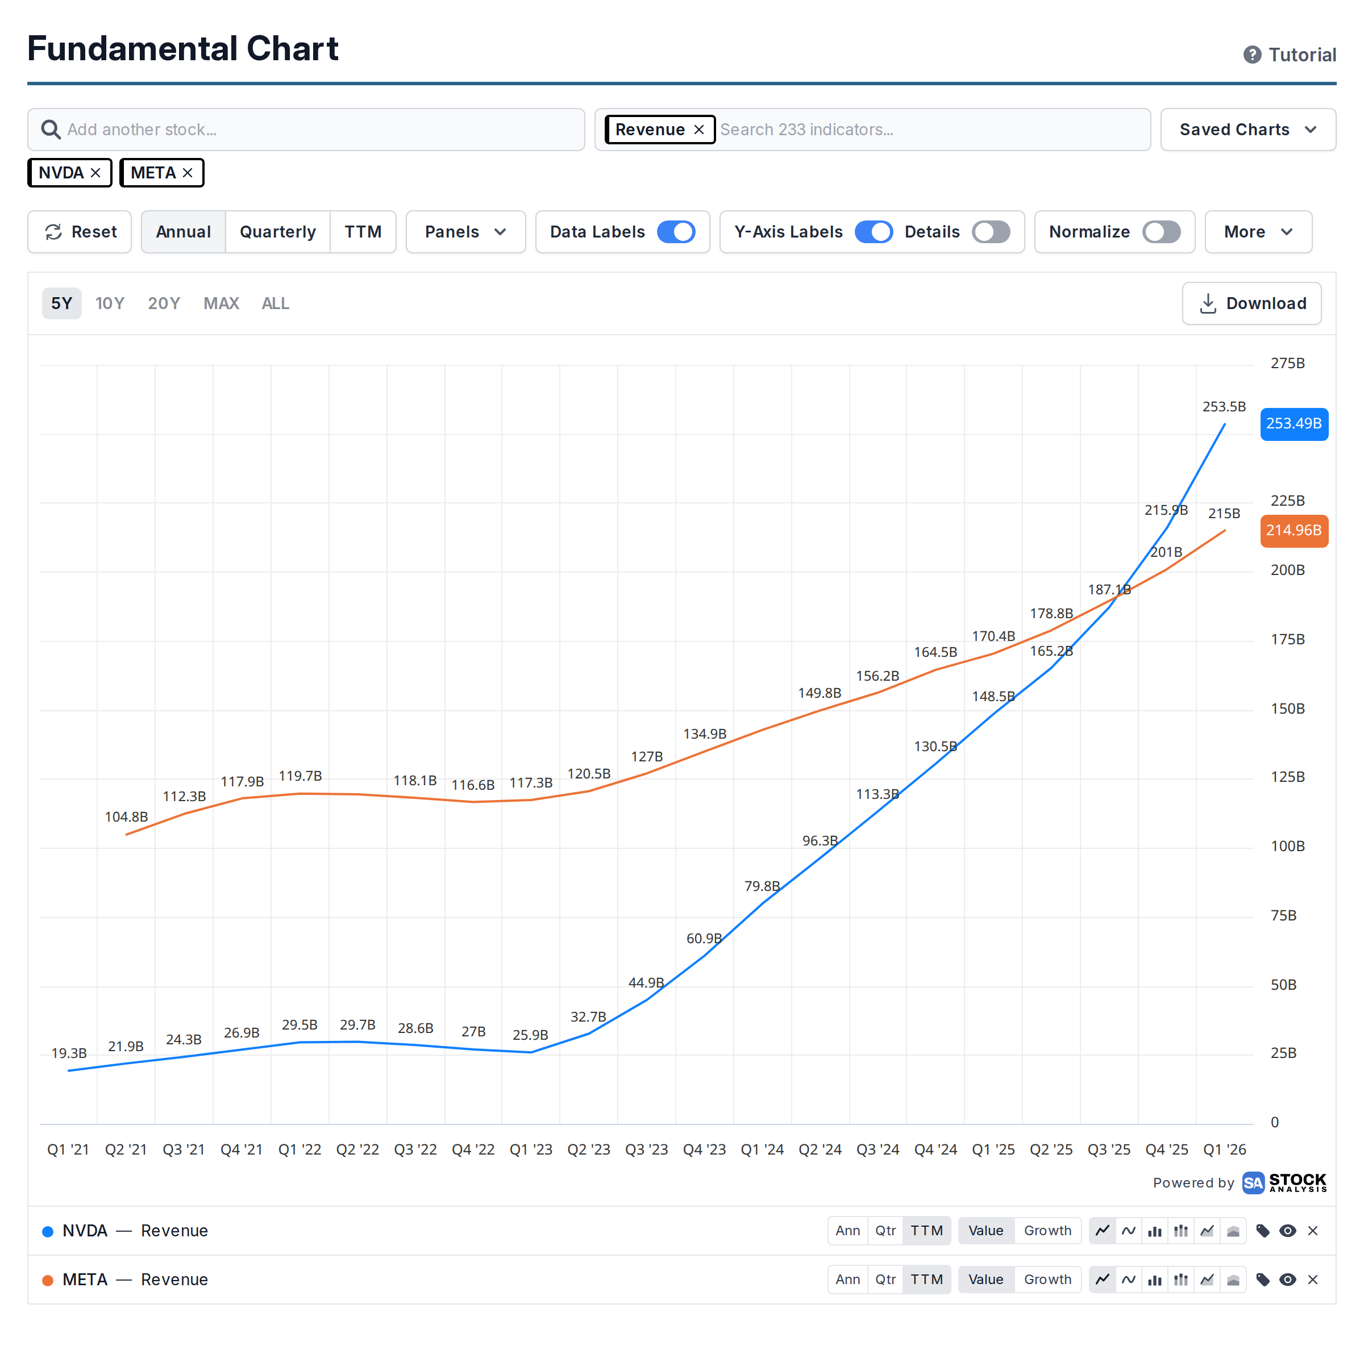Click the TTM button for NVDA Revenue
Image resolution: width=1364 pixels, height=1350 pixels.
926,1231
